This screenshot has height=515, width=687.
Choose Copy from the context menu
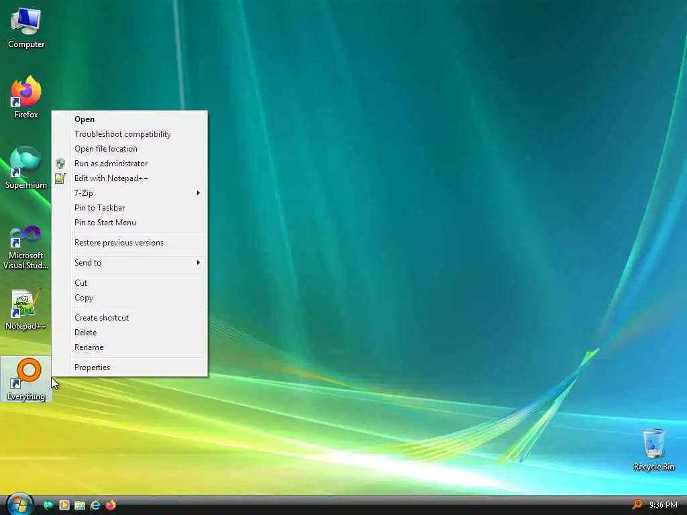tap(129, 298)
